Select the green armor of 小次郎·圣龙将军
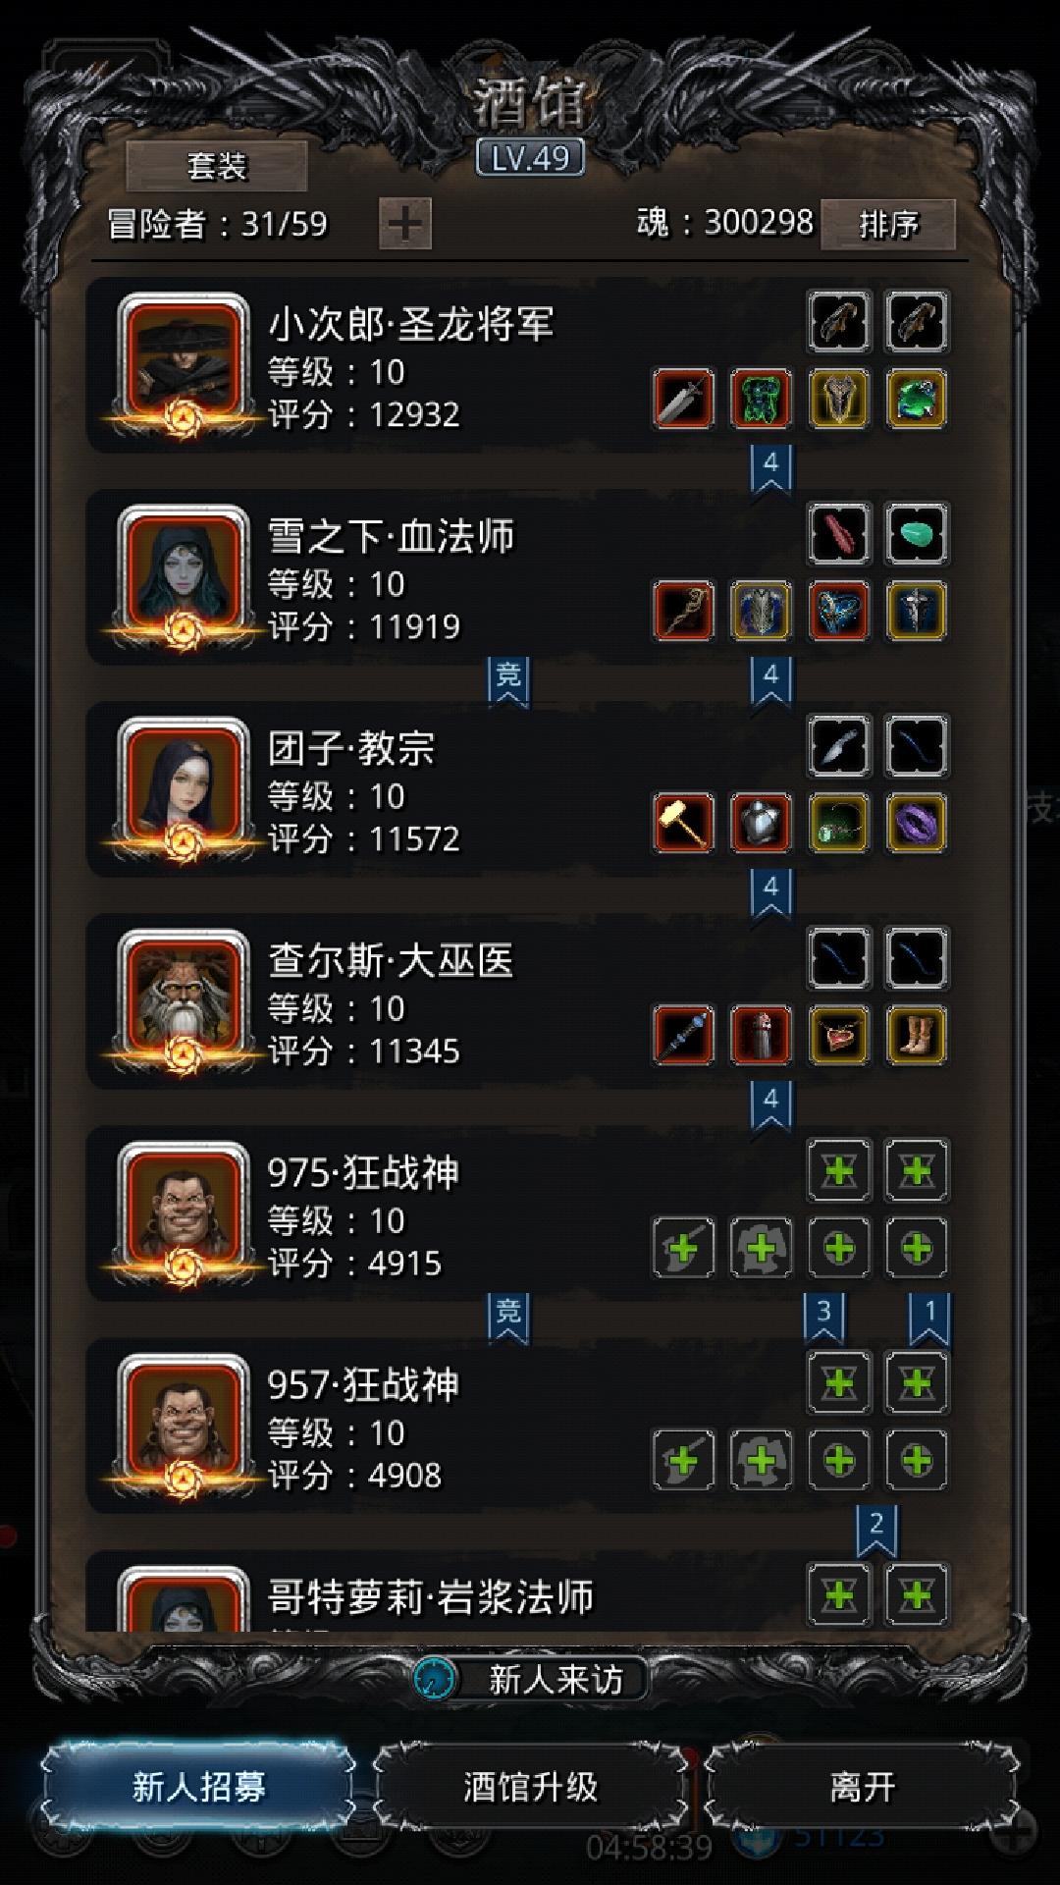The image size is (1060, 1885). coord(761,399)
